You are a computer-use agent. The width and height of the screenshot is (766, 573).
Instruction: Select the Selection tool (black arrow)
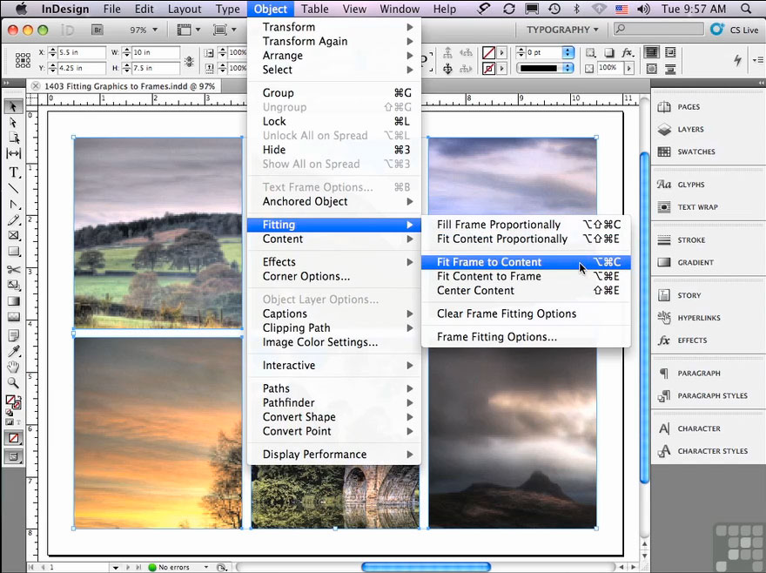click(x=13, y=106)
